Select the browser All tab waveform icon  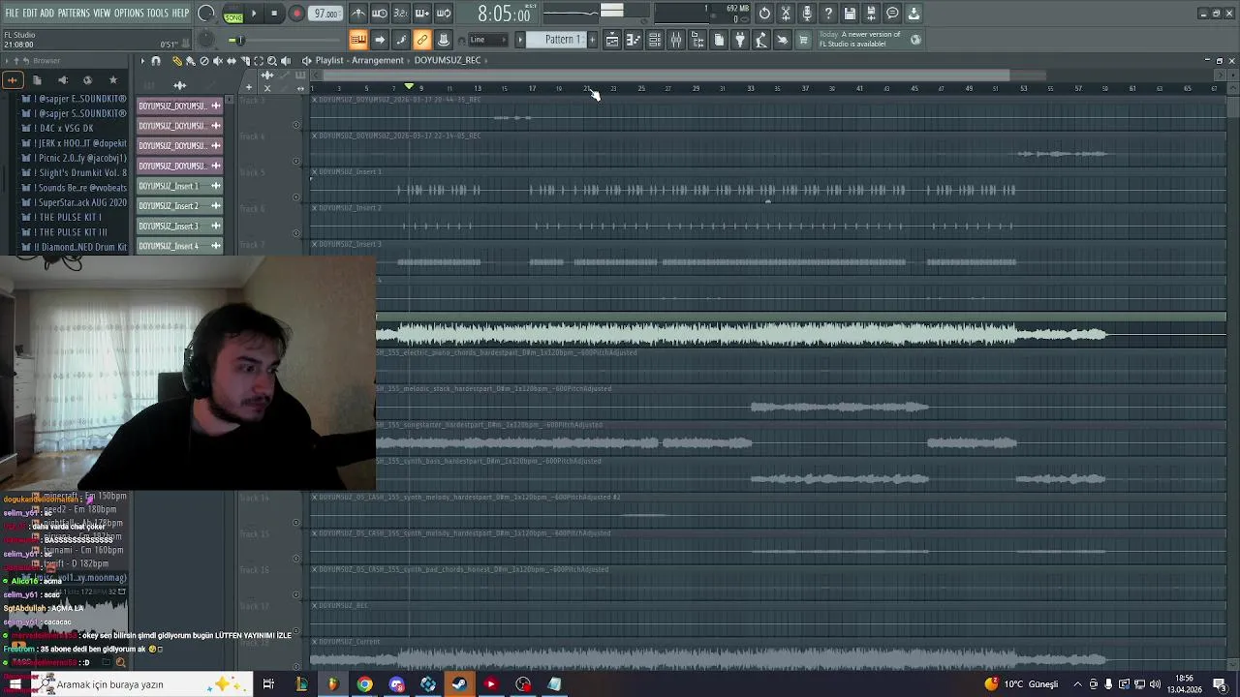tap(13, 80)
